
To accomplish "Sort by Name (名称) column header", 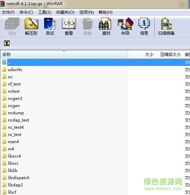I will click(x=64, y=55).
